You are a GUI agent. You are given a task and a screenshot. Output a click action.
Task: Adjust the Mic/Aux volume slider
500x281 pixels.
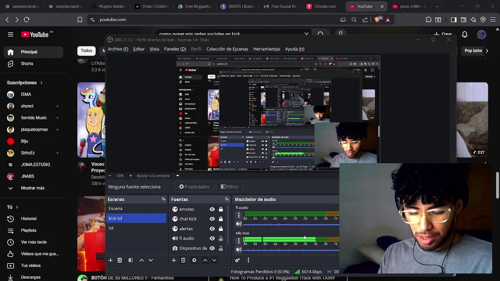[x=291, y=250]
